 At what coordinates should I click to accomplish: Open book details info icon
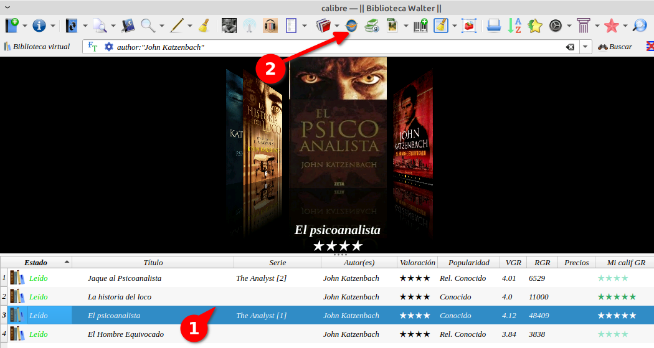pos(39,26)
